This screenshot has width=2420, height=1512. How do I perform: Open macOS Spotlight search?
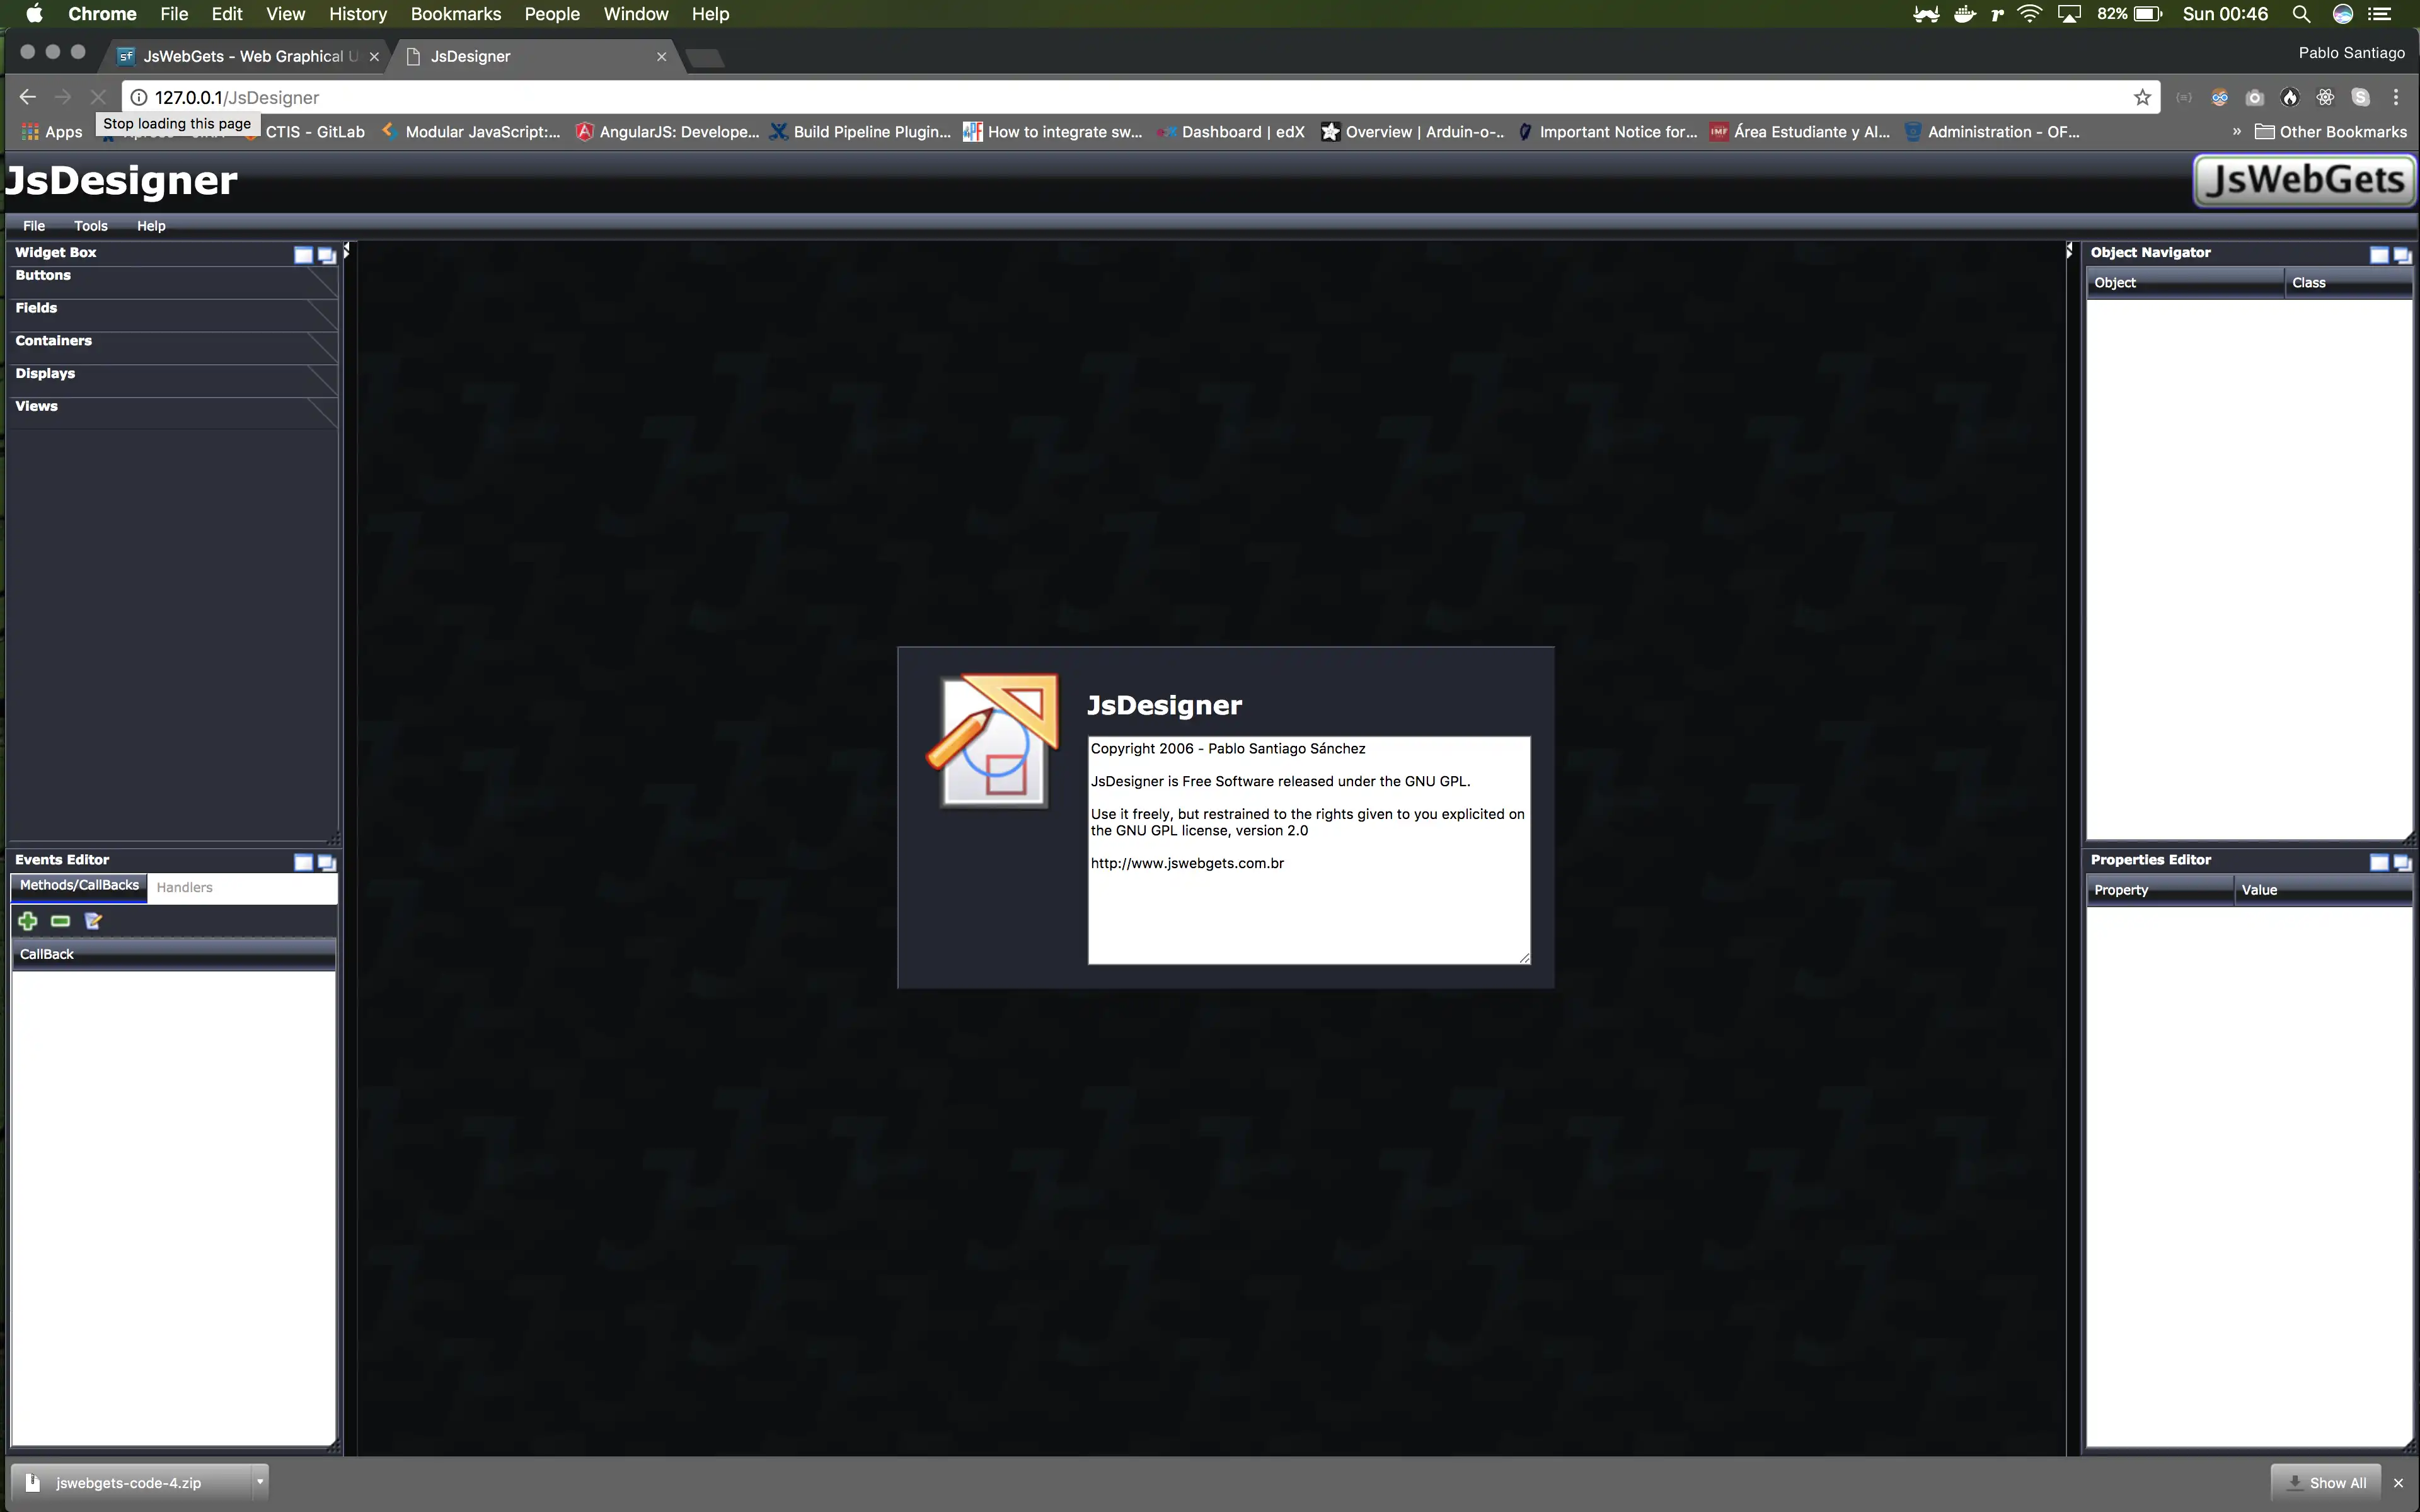point(2301,14)
